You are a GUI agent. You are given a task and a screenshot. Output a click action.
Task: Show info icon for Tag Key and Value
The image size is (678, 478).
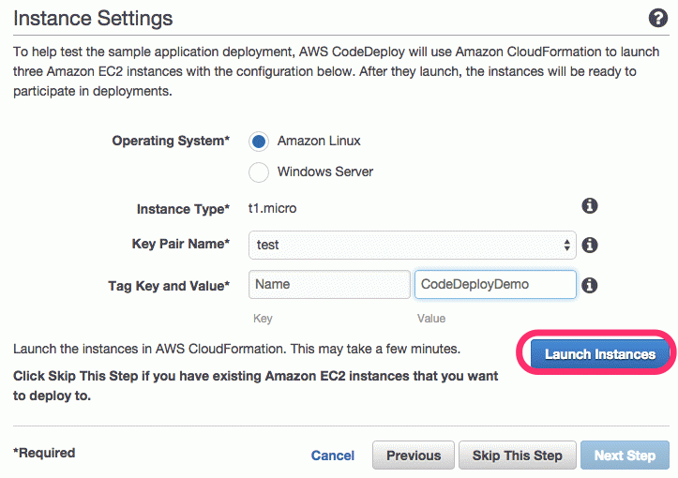tap(589, 285)
